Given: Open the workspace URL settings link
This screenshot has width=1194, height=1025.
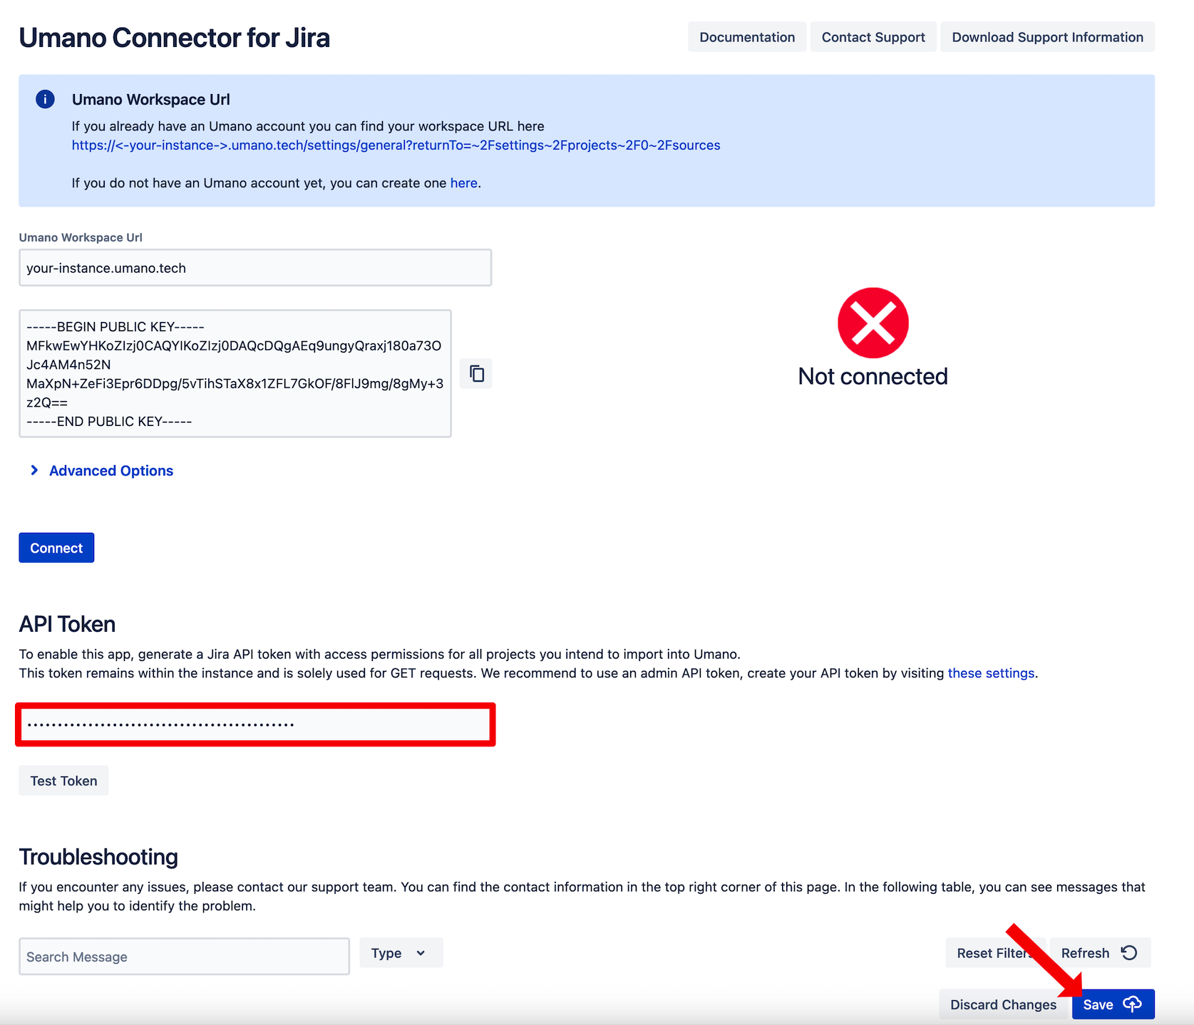Looking at the screenshot, I should click(396, 145).
